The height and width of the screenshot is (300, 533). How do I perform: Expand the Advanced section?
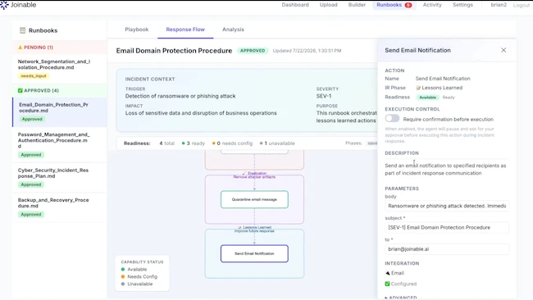[401, 298]
